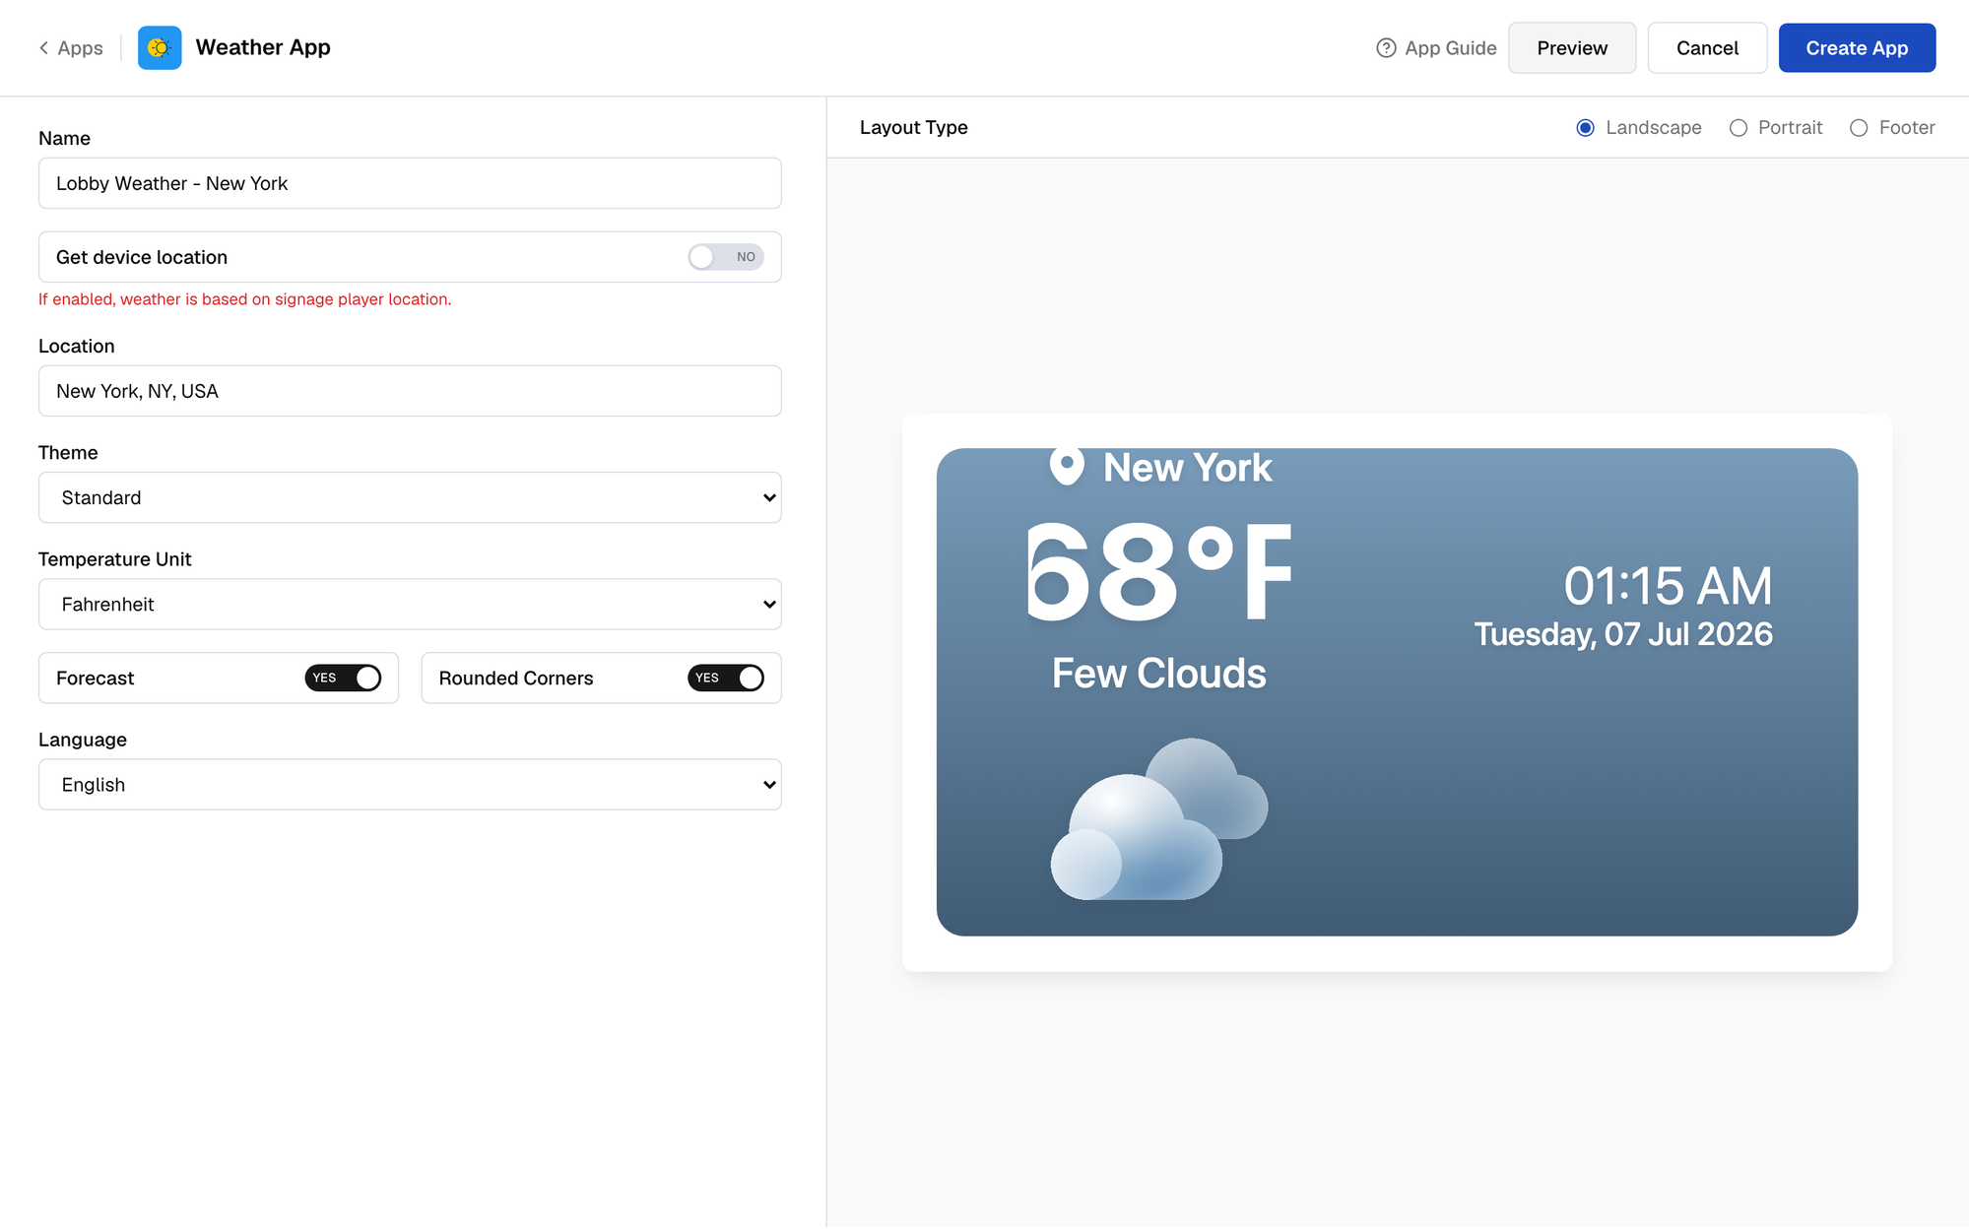
Task: Turn off Rounded Corners toggle
Action: [x=726, y=678]
